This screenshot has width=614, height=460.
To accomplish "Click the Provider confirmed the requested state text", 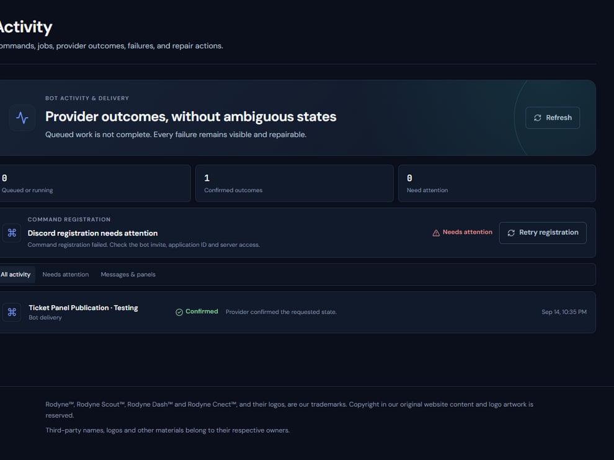I will pos(281,312).
